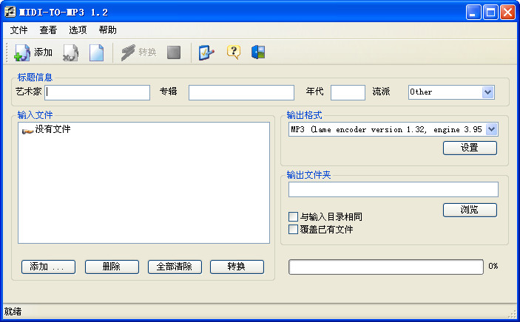Screen dimensions: 520x322
Task: Click the 添加 ... button below file list
Action: (48, 267)
